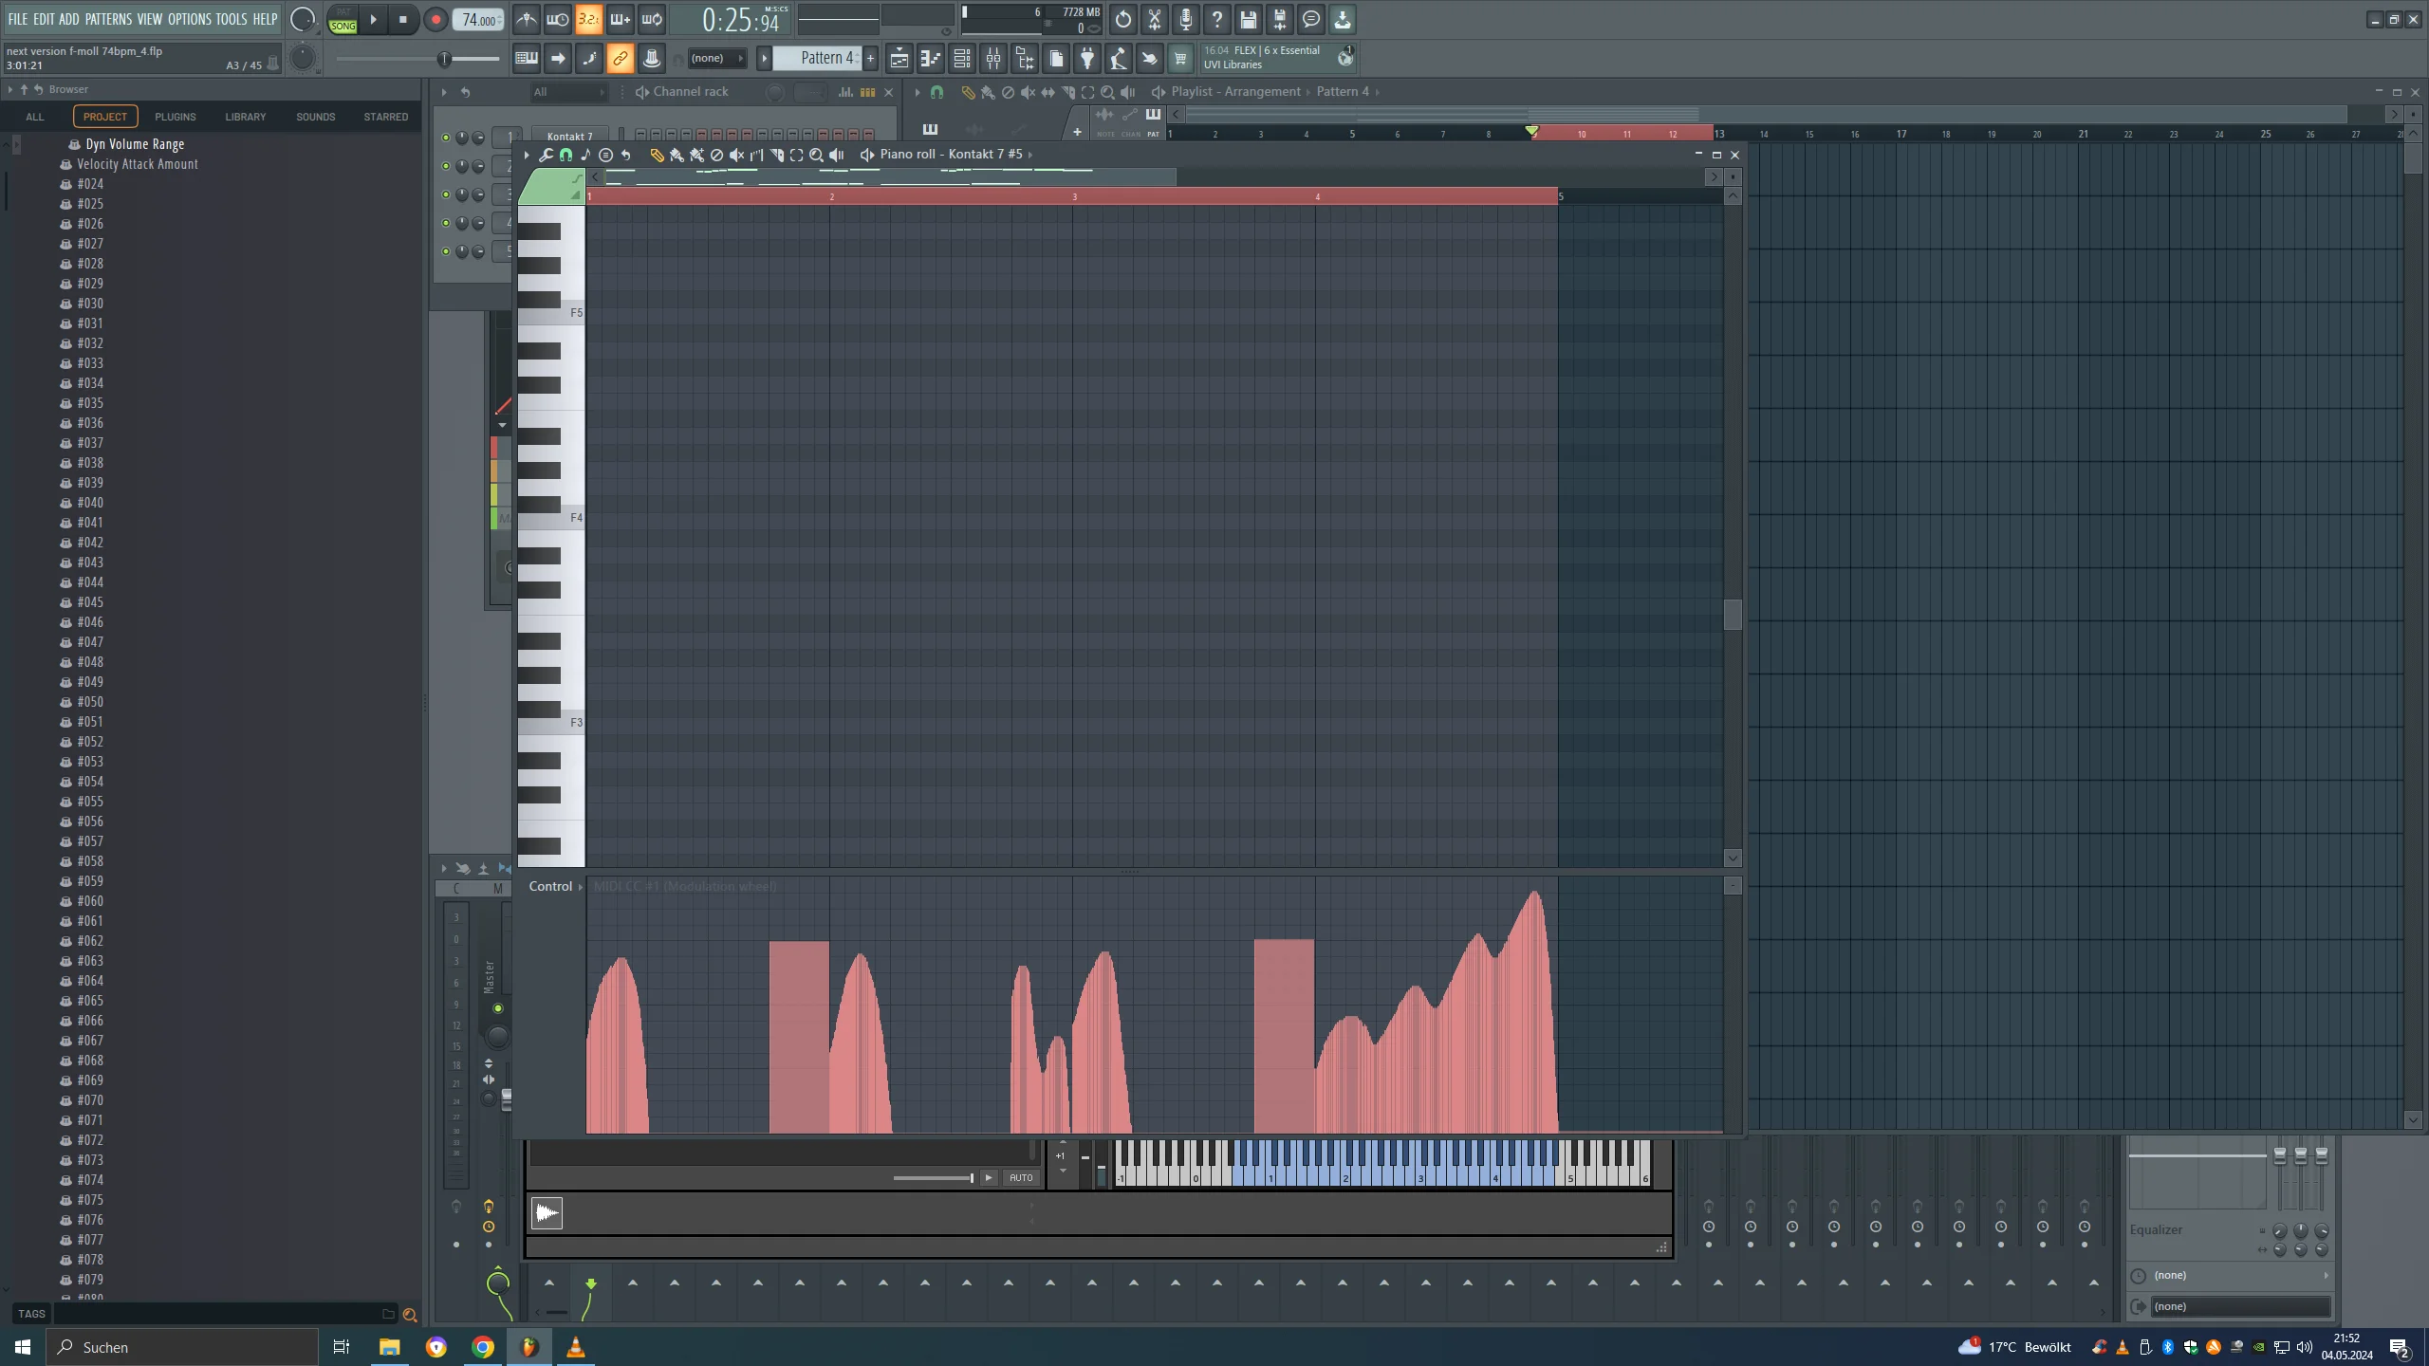Select Velocity Attack Amount in browser
Screen dimensions: 2429x1366
tap(138, 164)
